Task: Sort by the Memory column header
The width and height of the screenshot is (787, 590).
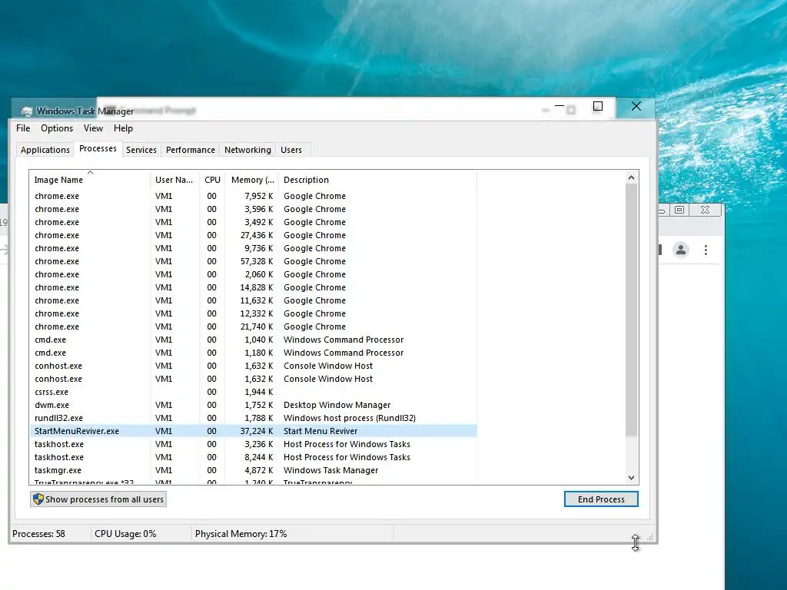Action: 252,180
